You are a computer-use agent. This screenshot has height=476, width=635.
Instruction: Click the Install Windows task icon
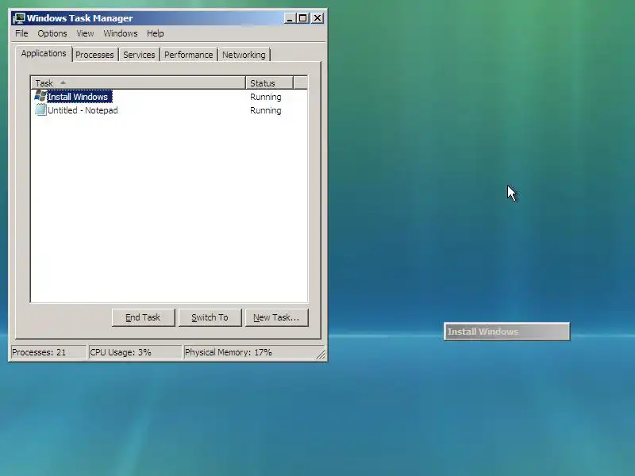(x=40, y=96)
